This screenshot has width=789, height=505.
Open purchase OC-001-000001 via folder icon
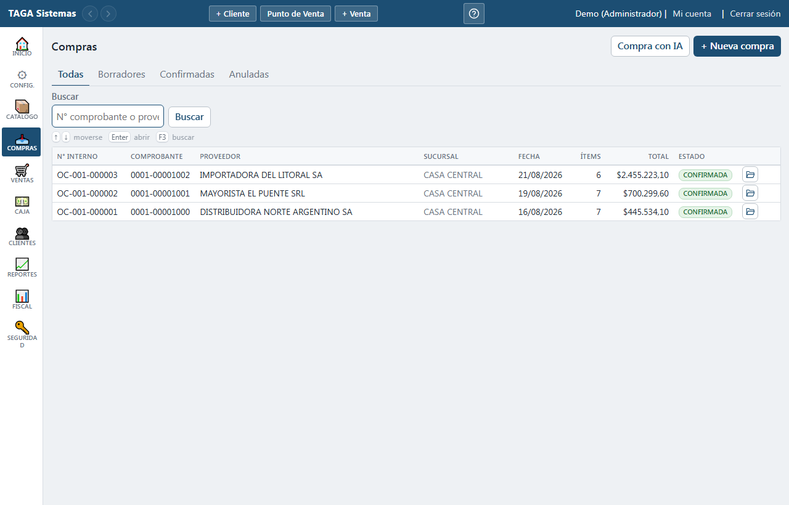(750, 212)
